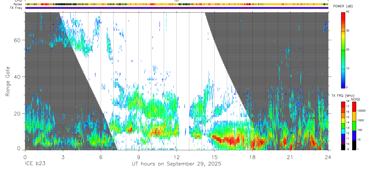
Task: Click the '30' label on the POWER scale
Action: coord(348,31)
